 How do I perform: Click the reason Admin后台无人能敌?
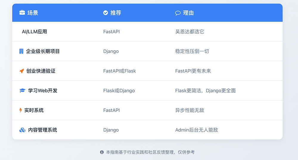pos(196,130)
